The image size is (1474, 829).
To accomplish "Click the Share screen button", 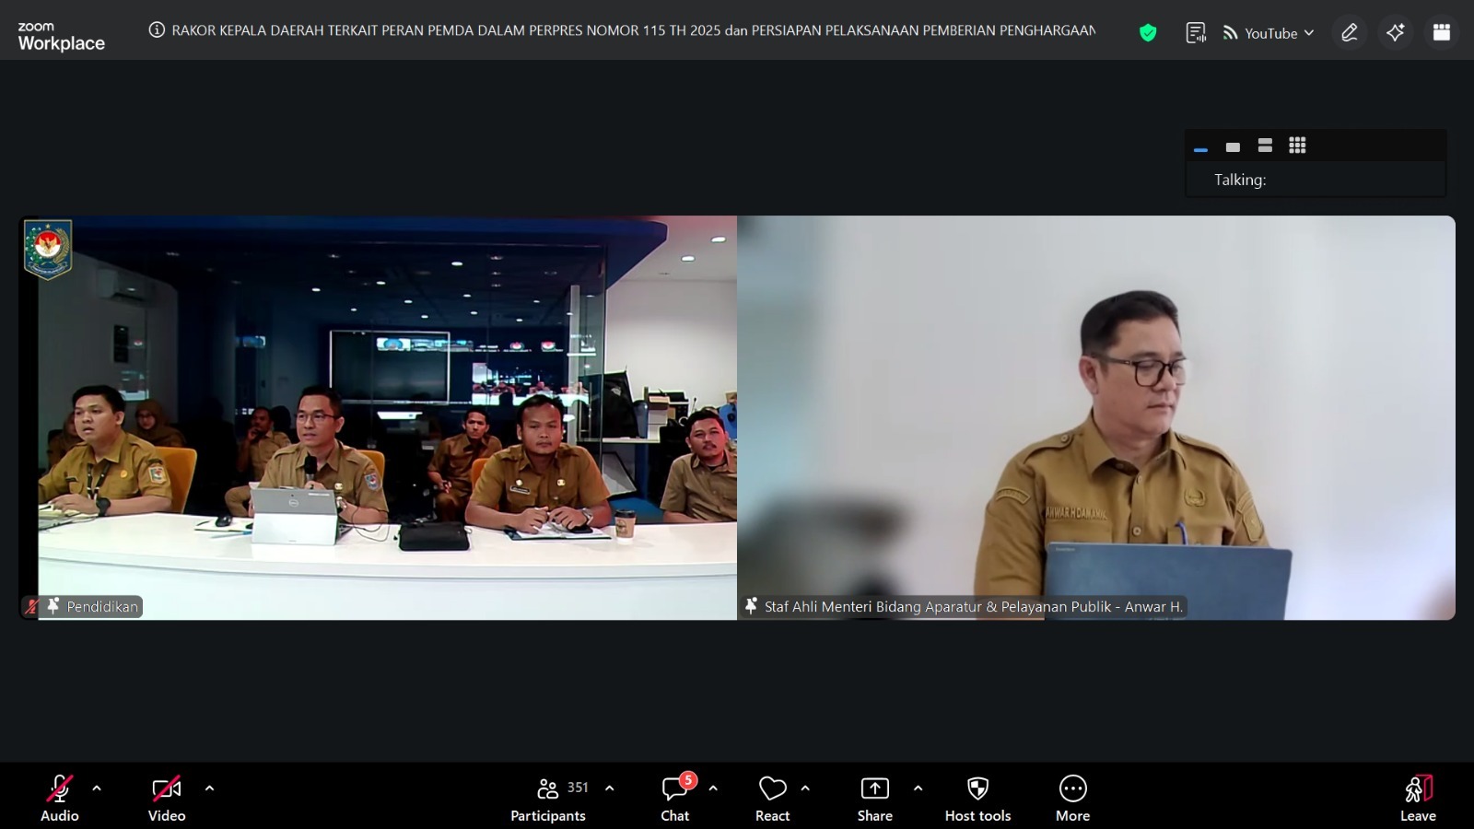I will (874, 798).
